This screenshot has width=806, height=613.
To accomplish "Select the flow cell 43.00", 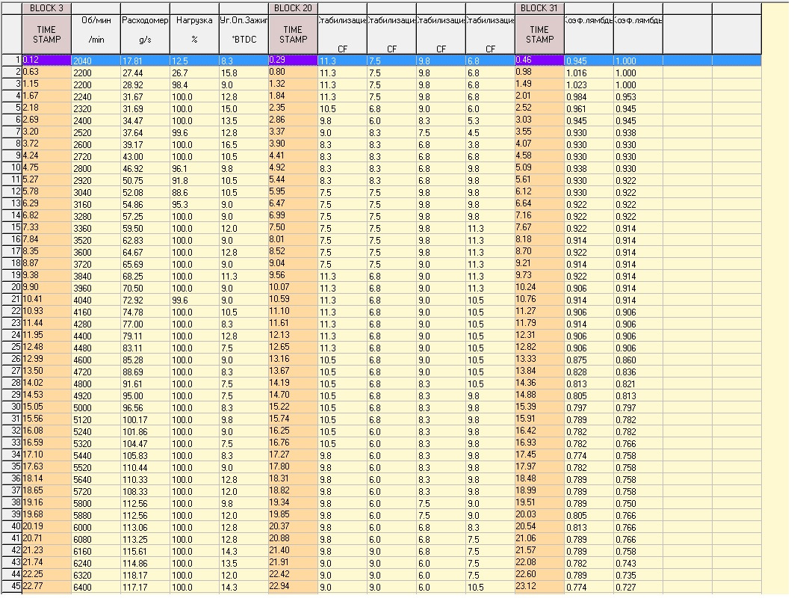I will 145,157.
